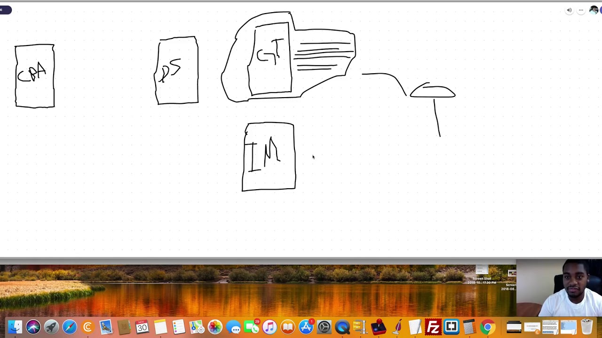Viewport: 602px width, 338px height.
Task: Open Google Chrome from the Dock
Action: tap(488, 327)
